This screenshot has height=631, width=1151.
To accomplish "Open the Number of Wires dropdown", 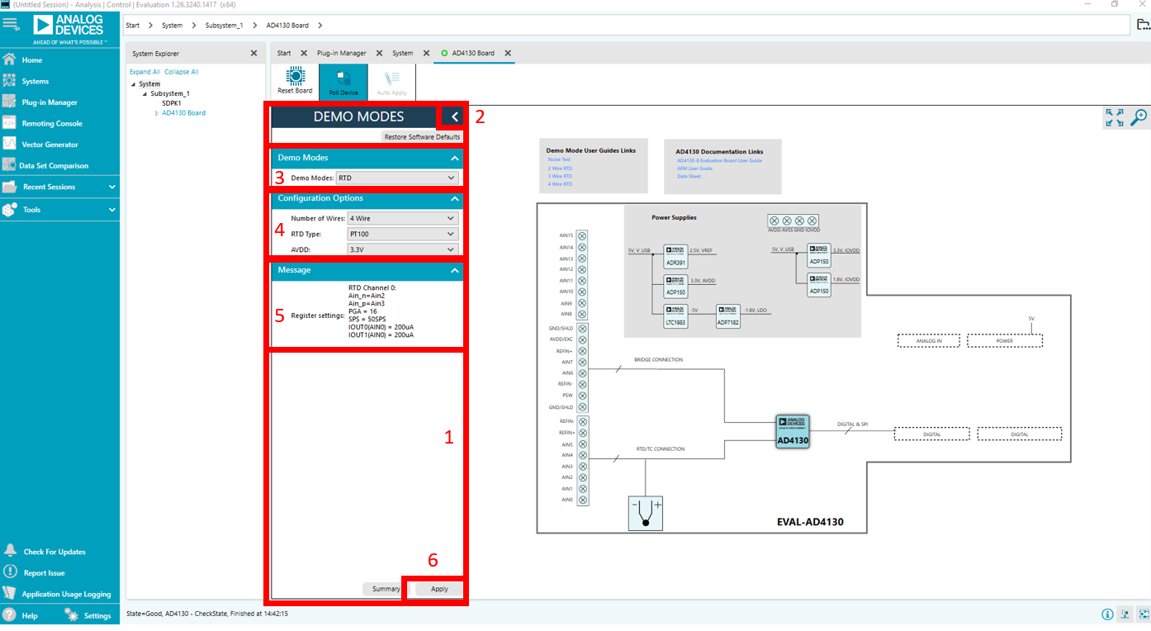I will (x=403, y=219).
